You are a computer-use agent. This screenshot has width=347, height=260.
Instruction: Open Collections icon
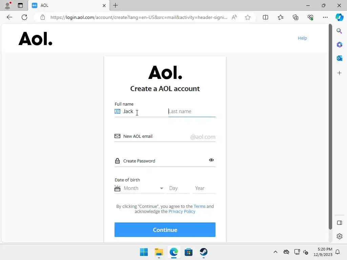click(295, 17)
